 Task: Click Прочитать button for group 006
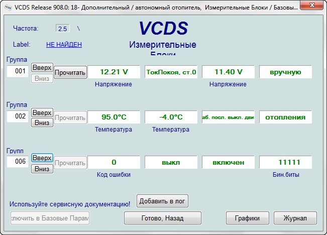click(70, 163)
